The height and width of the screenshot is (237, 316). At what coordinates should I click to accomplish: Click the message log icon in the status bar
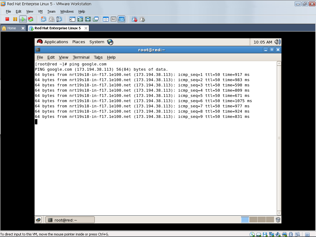[x=307, y=235]
